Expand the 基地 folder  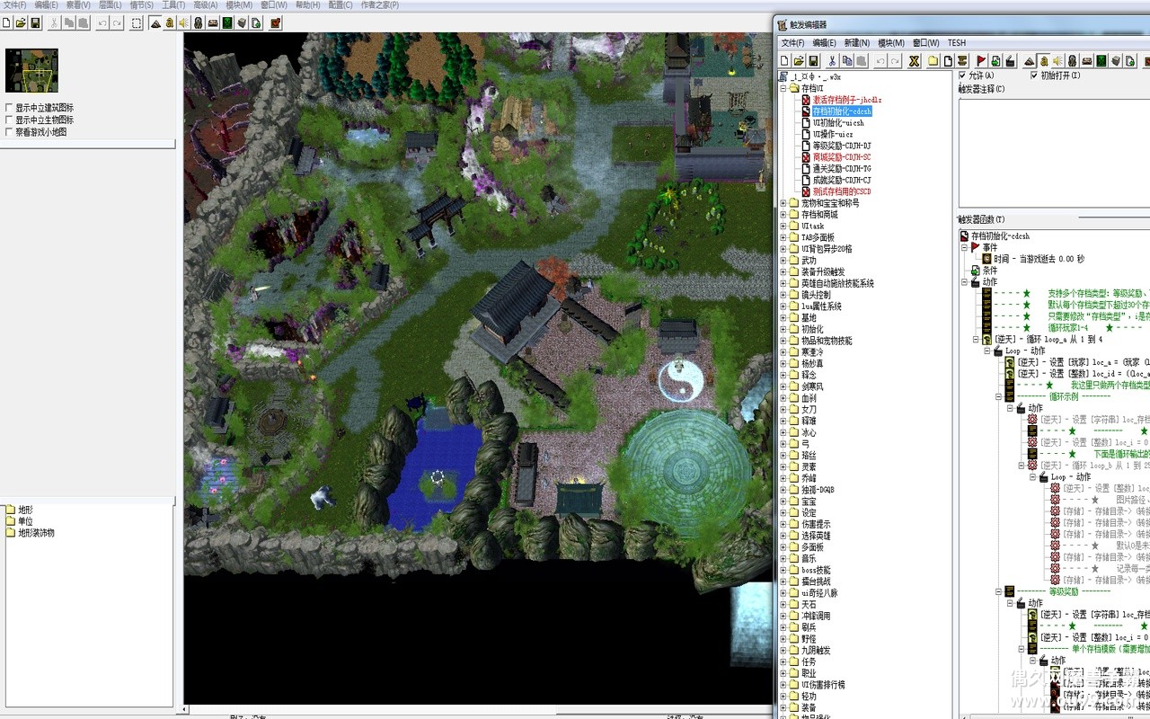tap(783, 317)
